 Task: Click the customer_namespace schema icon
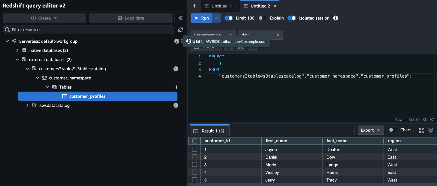[x=44, y=78]
